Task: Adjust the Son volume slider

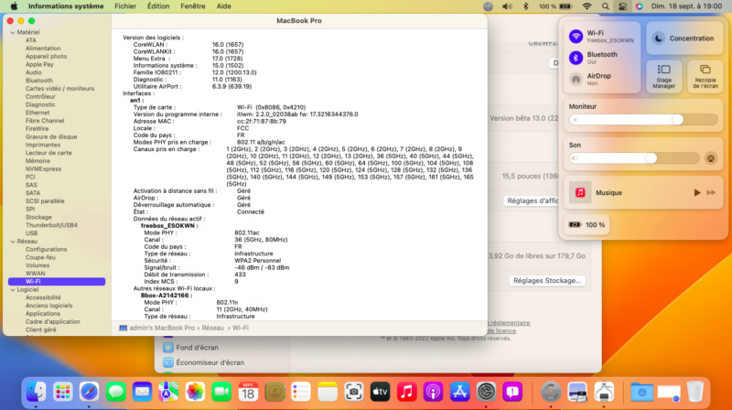Action: coord(634,158)
